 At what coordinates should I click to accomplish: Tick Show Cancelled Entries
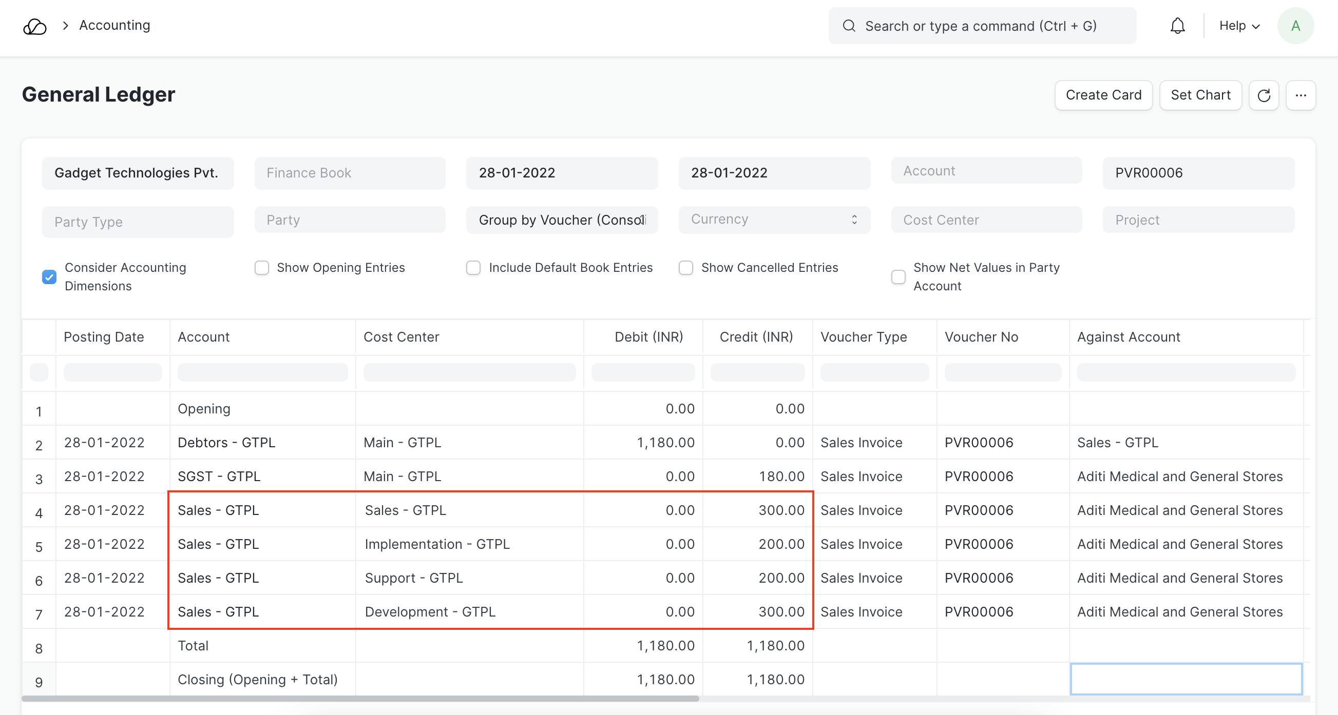point(685,268)
